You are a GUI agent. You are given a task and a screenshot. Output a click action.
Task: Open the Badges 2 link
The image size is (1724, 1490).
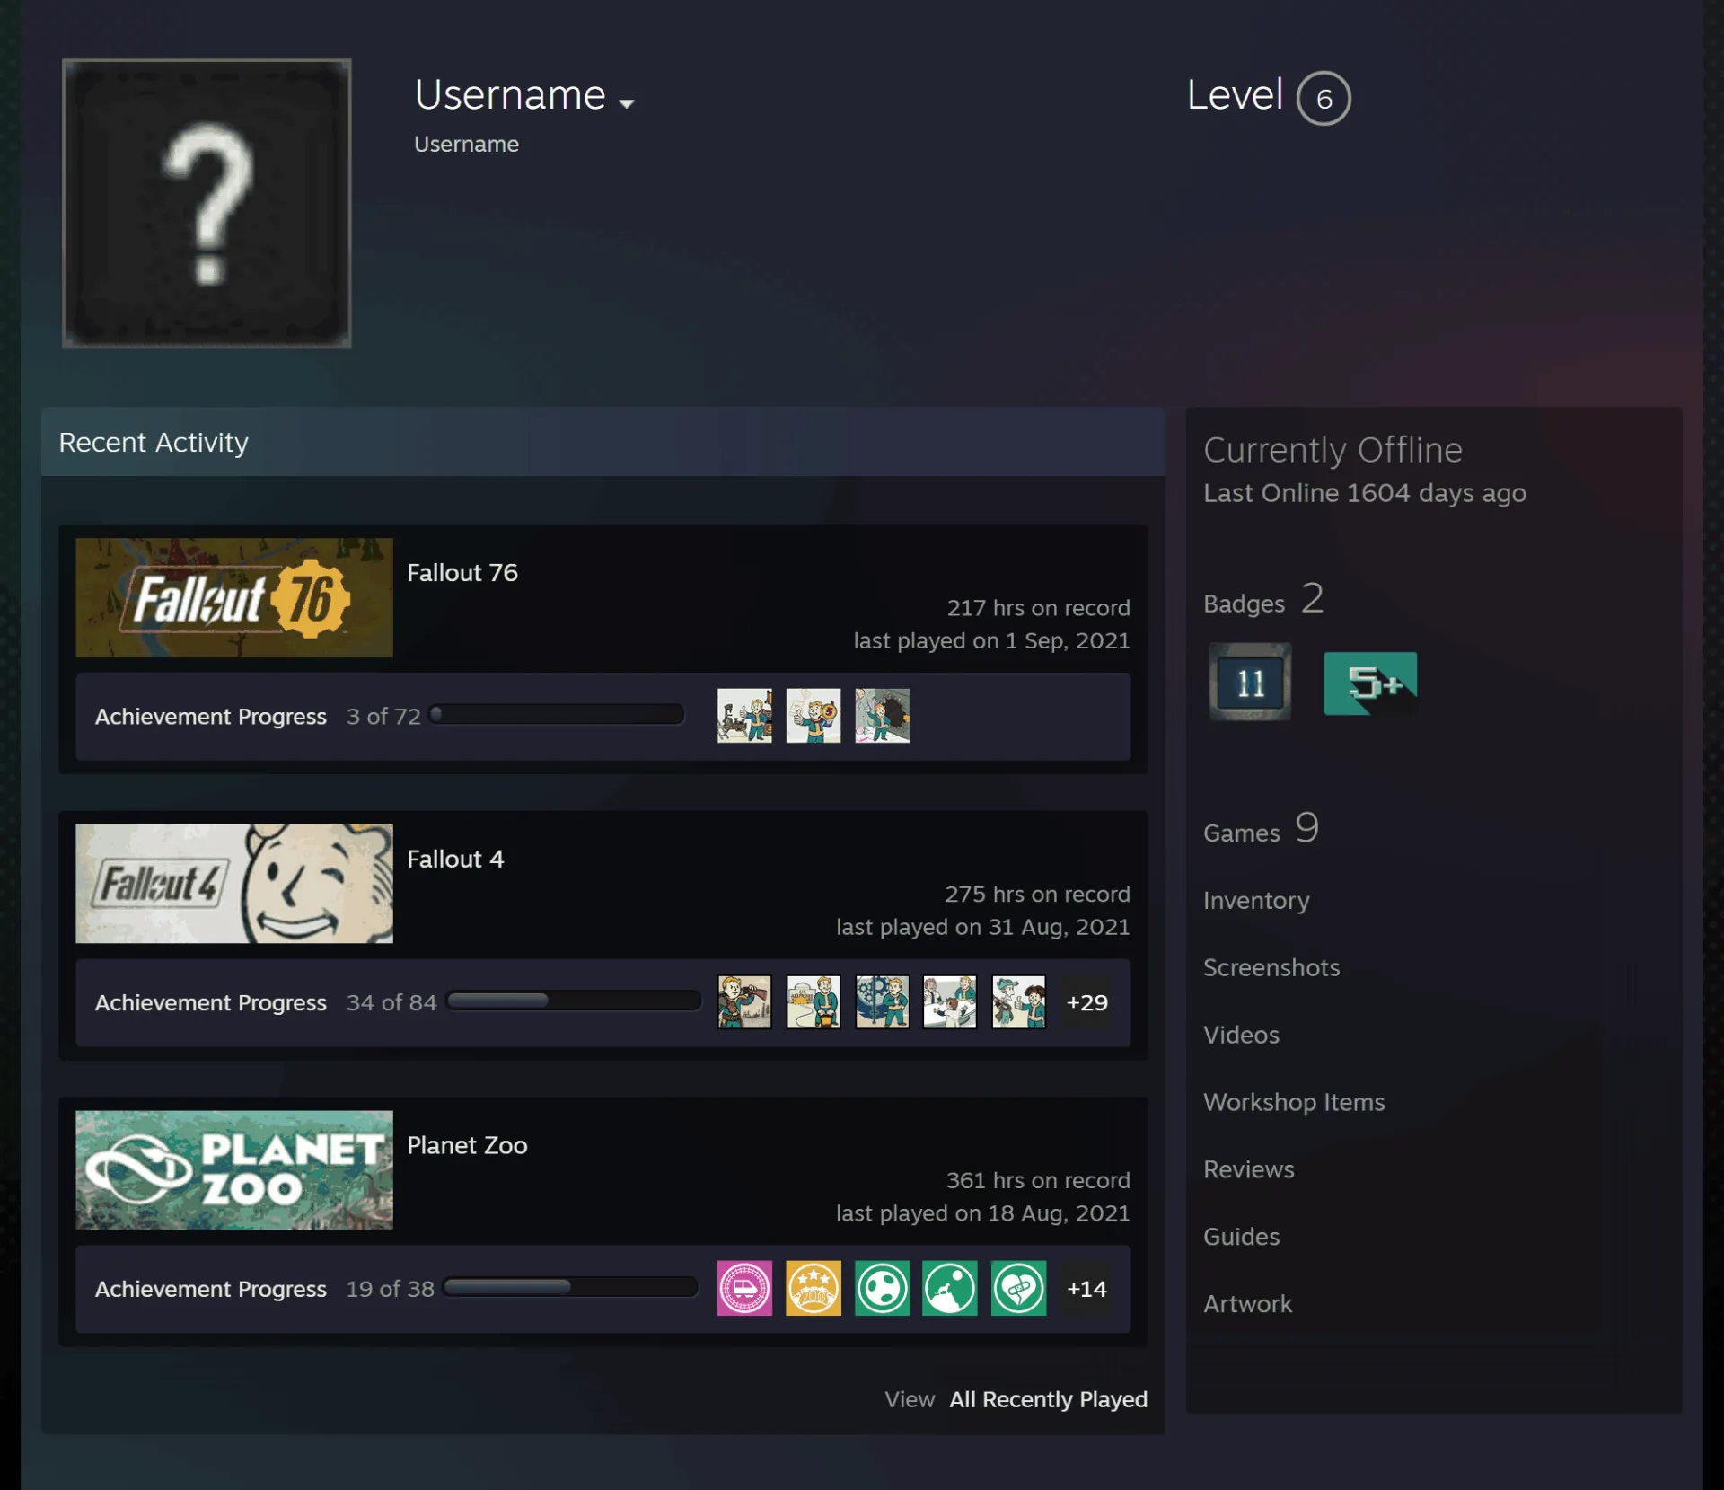pos(1264,600)
